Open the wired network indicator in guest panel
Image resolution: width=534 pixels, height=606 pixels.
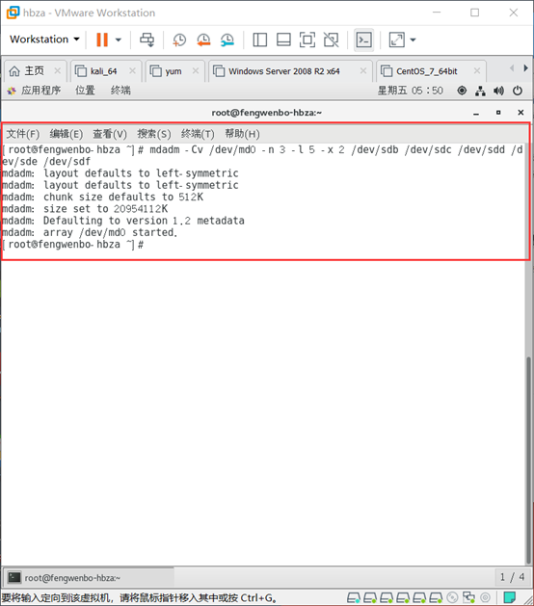tap(480, 91)
